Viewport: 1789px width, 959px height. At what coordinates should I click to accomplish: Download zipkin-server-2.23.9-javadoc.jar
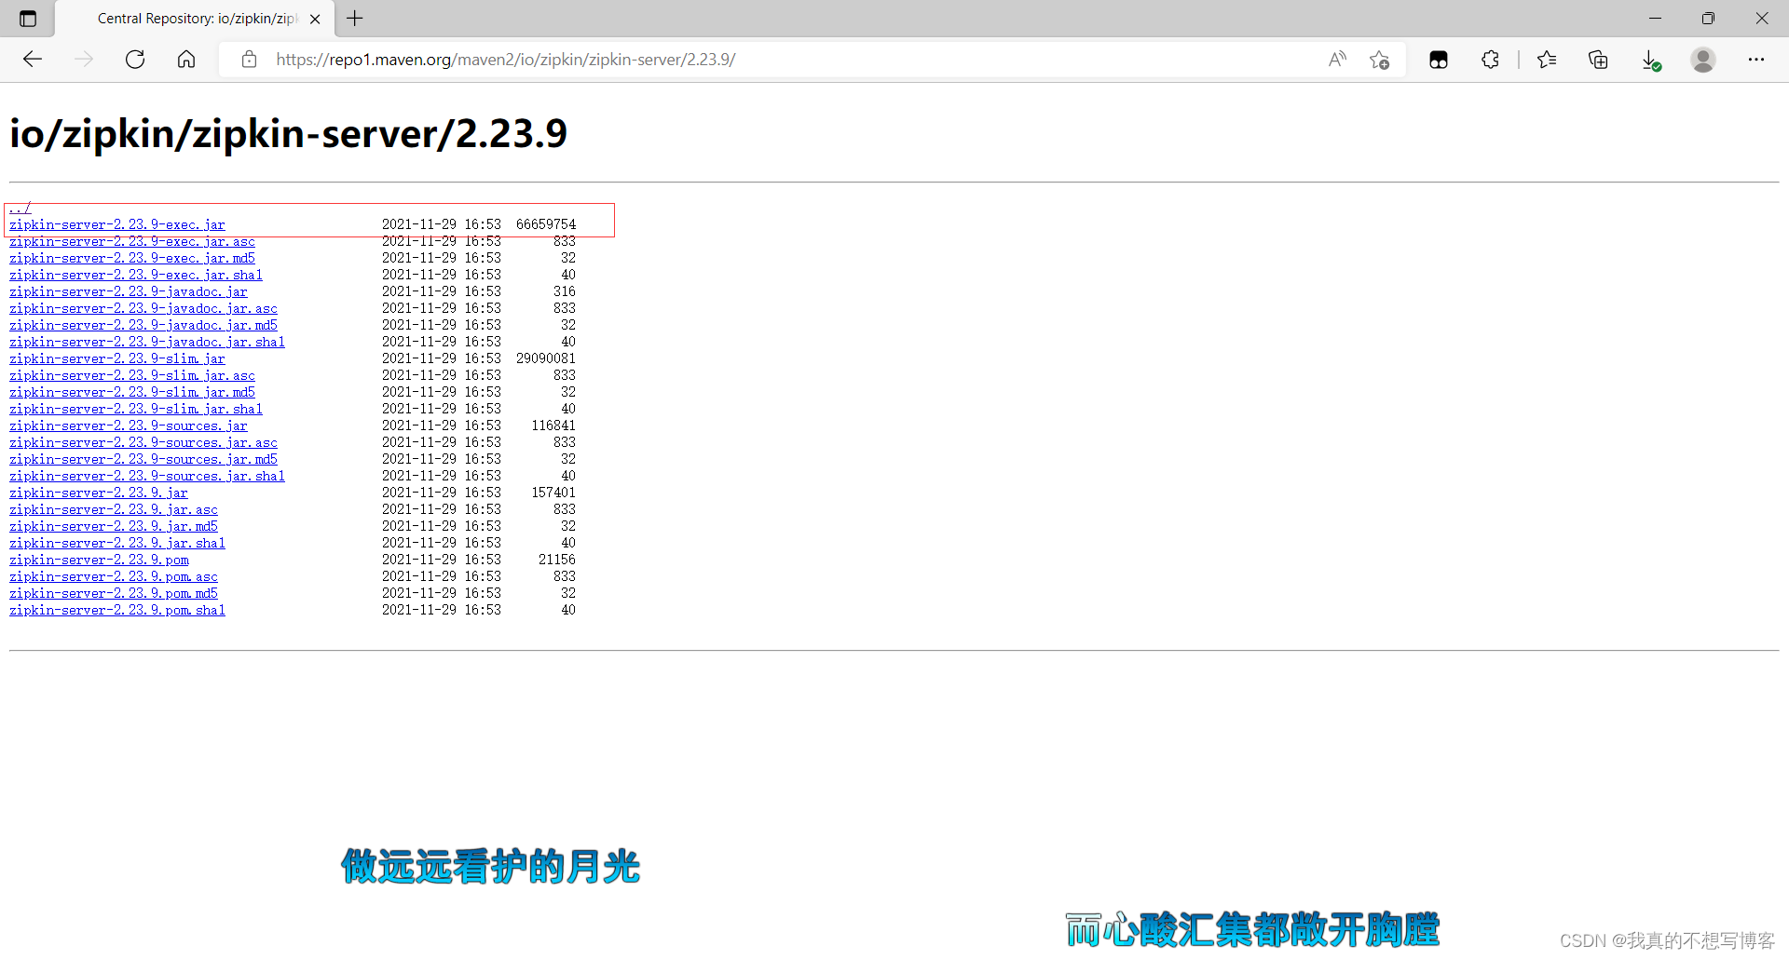(x=129, y=291)
